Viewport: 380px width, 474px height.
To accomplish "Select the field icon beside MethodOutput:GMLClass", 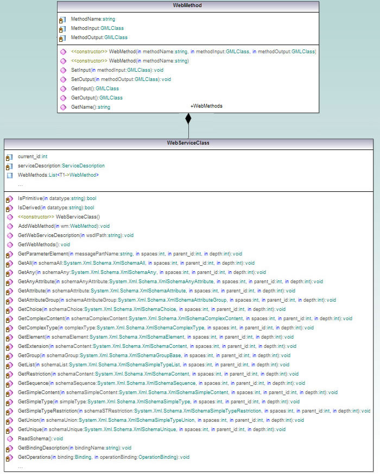I will (x=62, y=39).
